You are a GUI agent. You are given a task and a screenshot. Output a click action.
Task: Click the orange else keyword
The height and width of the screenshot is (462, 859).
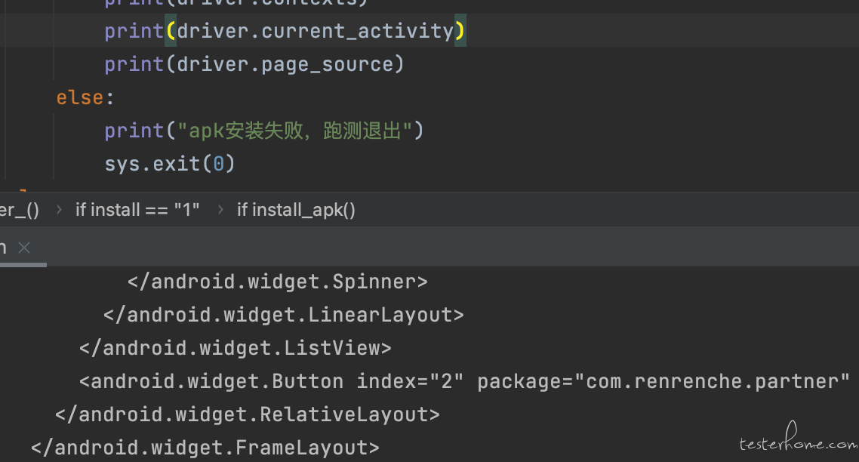(80, 97)
